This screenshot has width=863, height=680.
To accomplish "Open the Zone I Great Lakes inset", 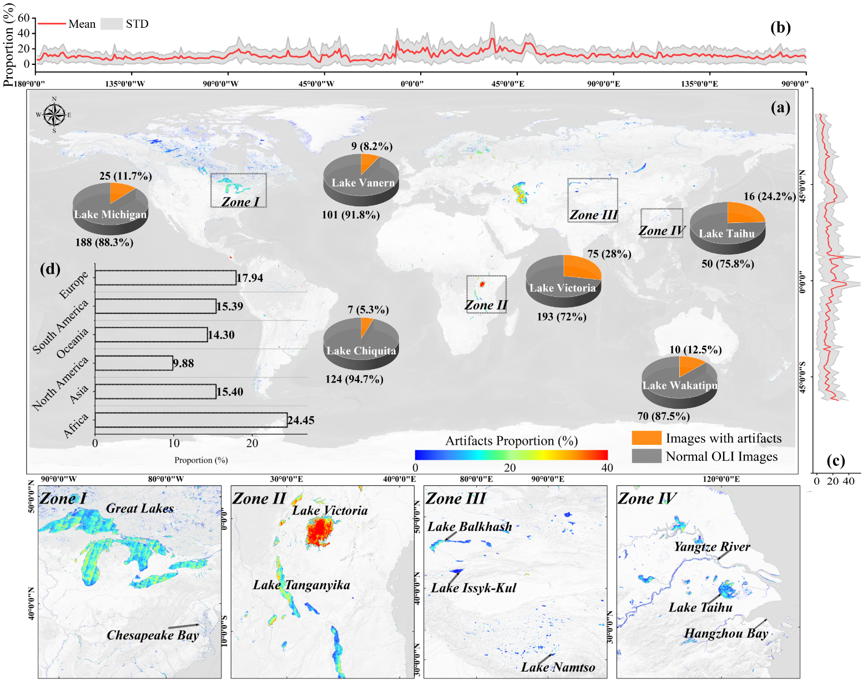I will point(129,582).
